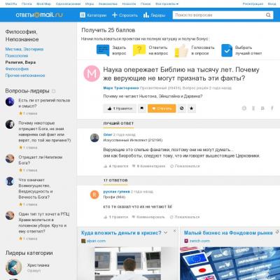This screenshot has width=280, height=280.
Task: Click the orange Ответить button
Action: pos(162,108)
